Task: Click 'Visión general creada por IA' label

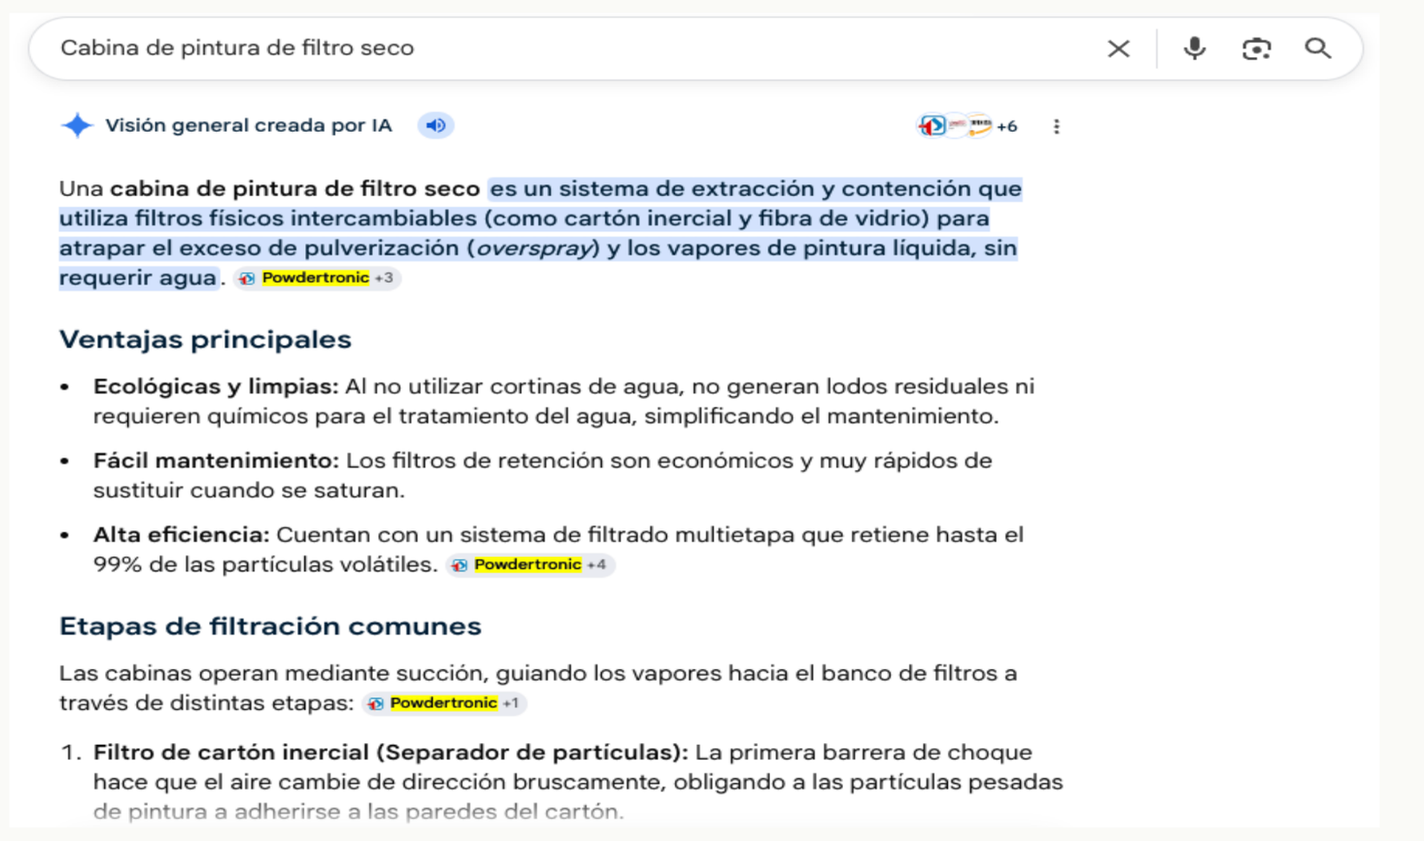Action: coord(248,125)
